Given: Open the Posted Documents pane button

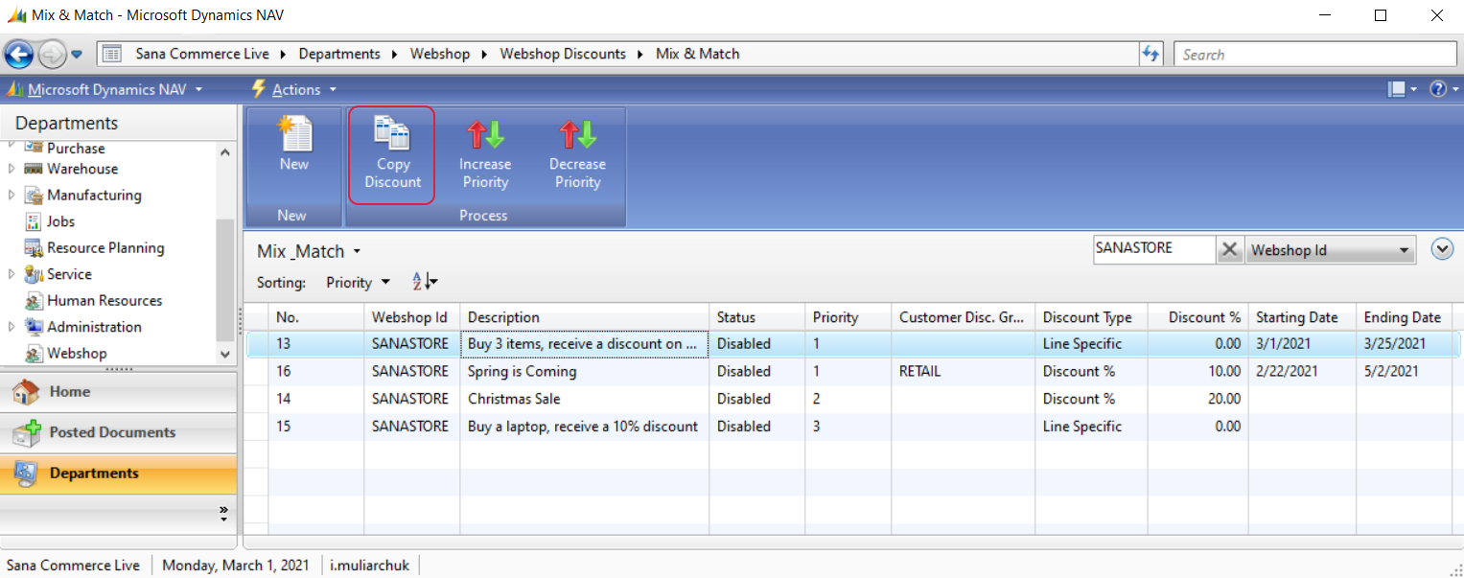Looking at the screenshot, I should (119, 432).
